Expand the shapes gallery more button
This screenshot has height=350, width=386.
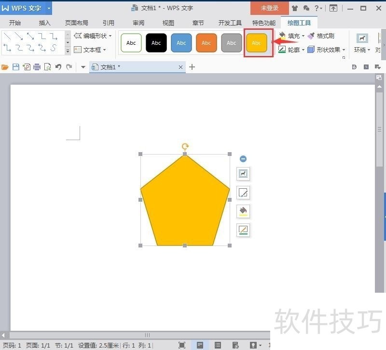tap(68, 51)
